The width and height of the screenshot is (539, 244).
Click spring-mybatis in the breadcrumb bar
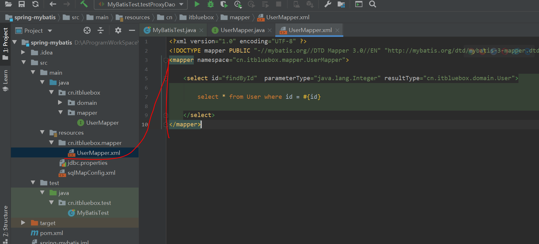pos(30,17)
